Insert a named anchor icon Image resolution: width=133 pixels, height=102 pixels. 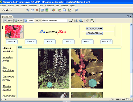(x=37, y=10)
